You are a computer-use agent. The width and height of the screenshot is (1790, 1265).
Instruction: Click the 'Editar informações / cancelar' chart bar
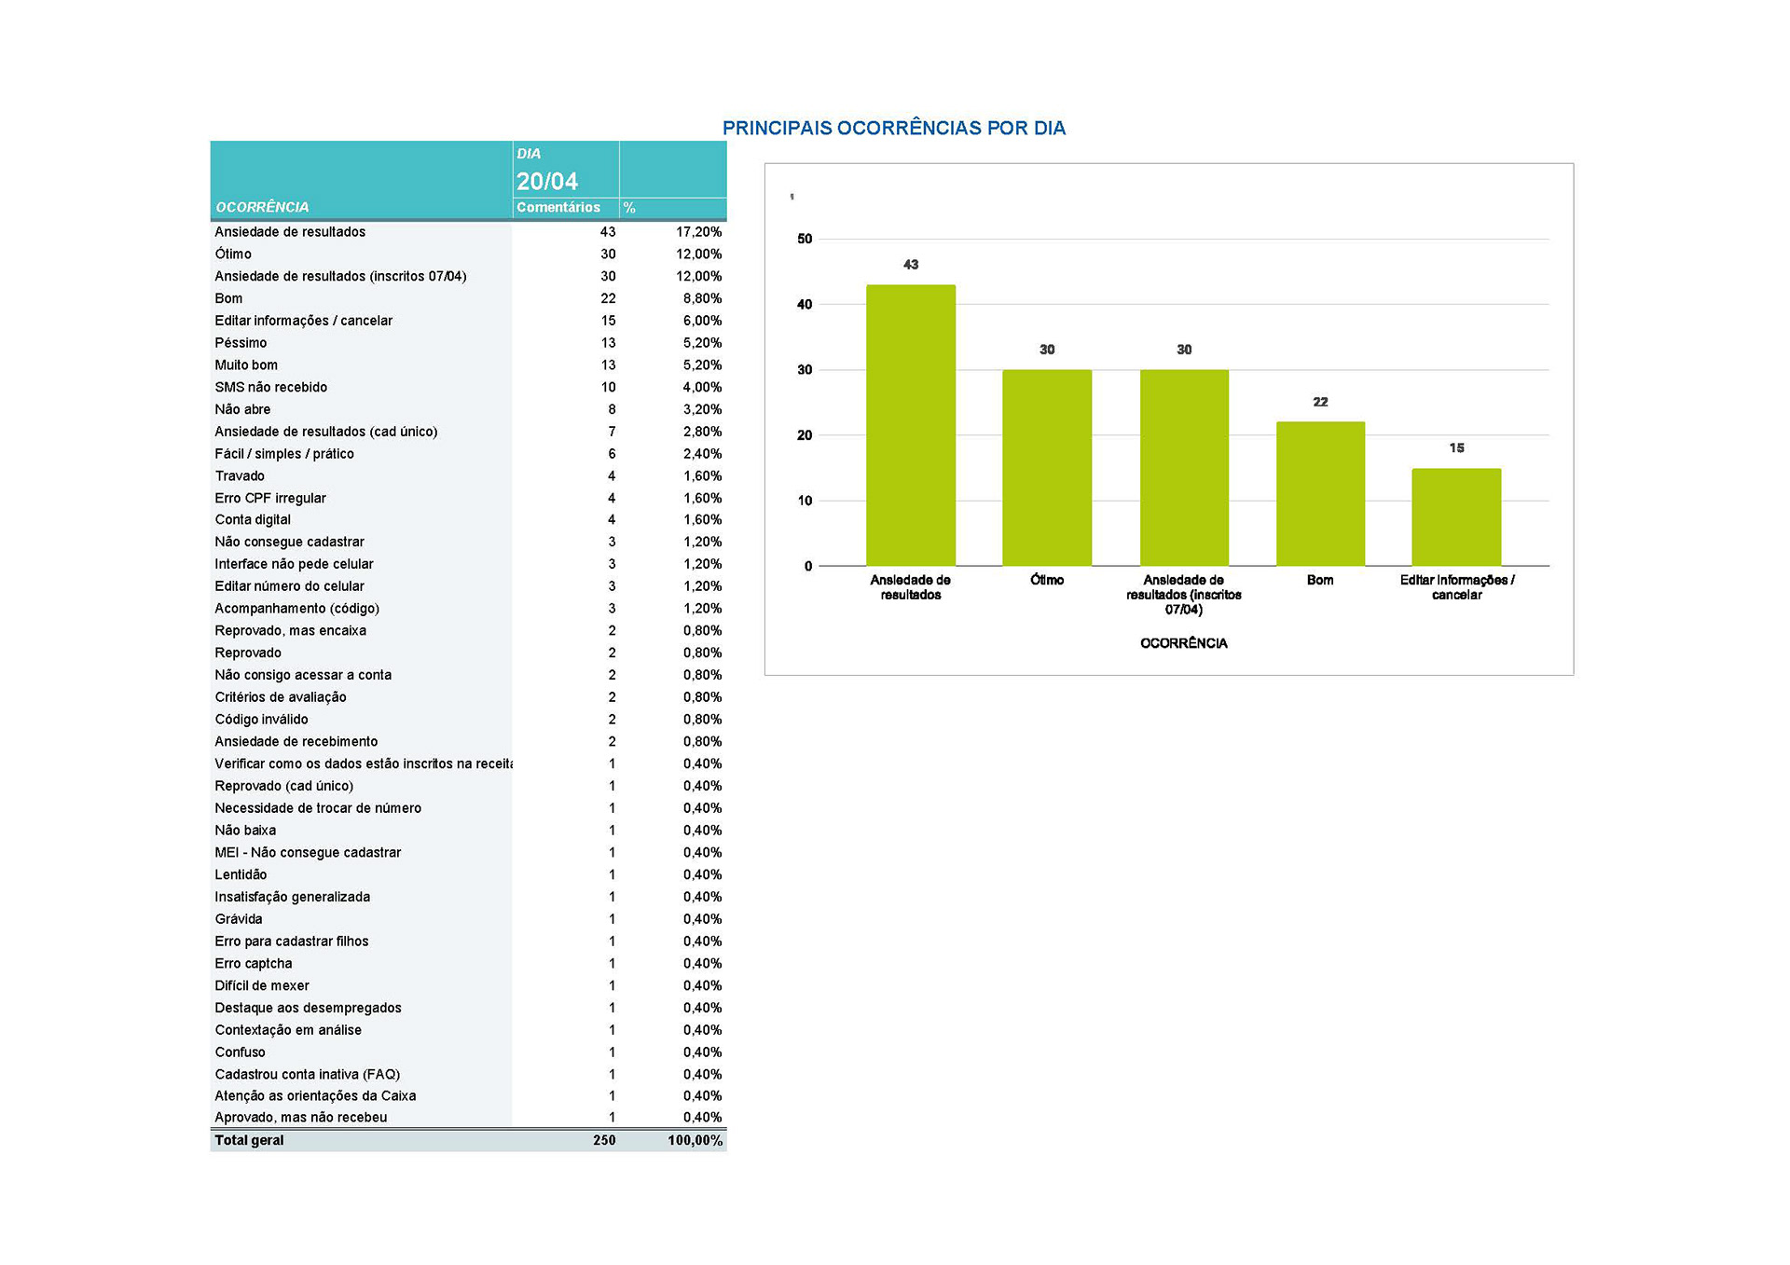[x=1455, y=516]
